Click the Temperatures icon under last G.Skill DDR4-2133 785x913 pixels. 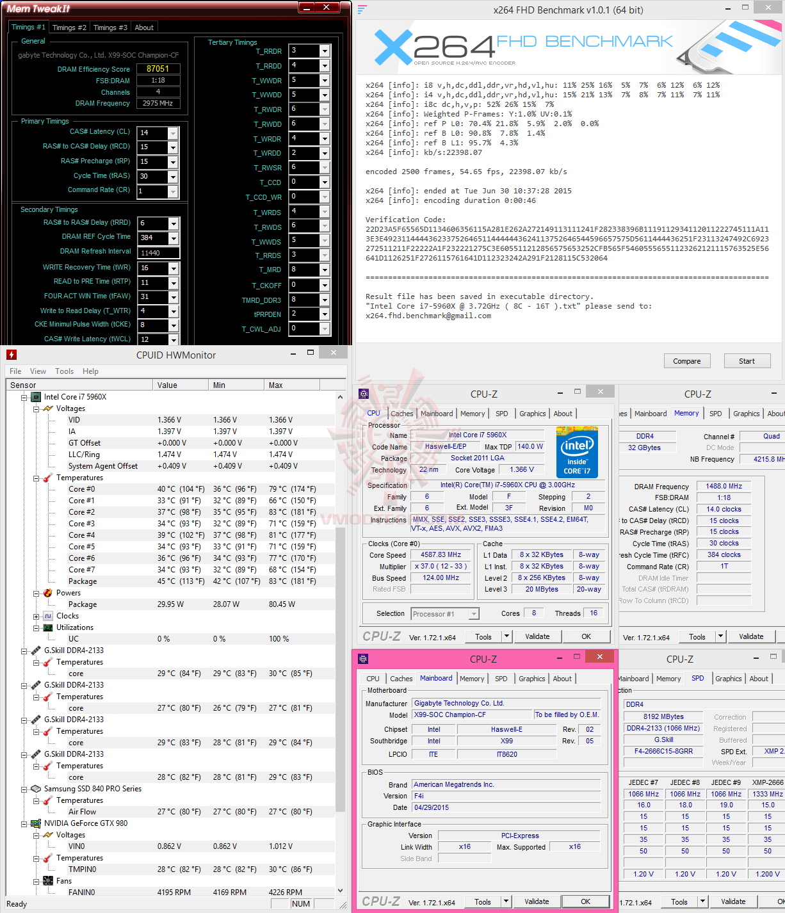coord(48,766)
